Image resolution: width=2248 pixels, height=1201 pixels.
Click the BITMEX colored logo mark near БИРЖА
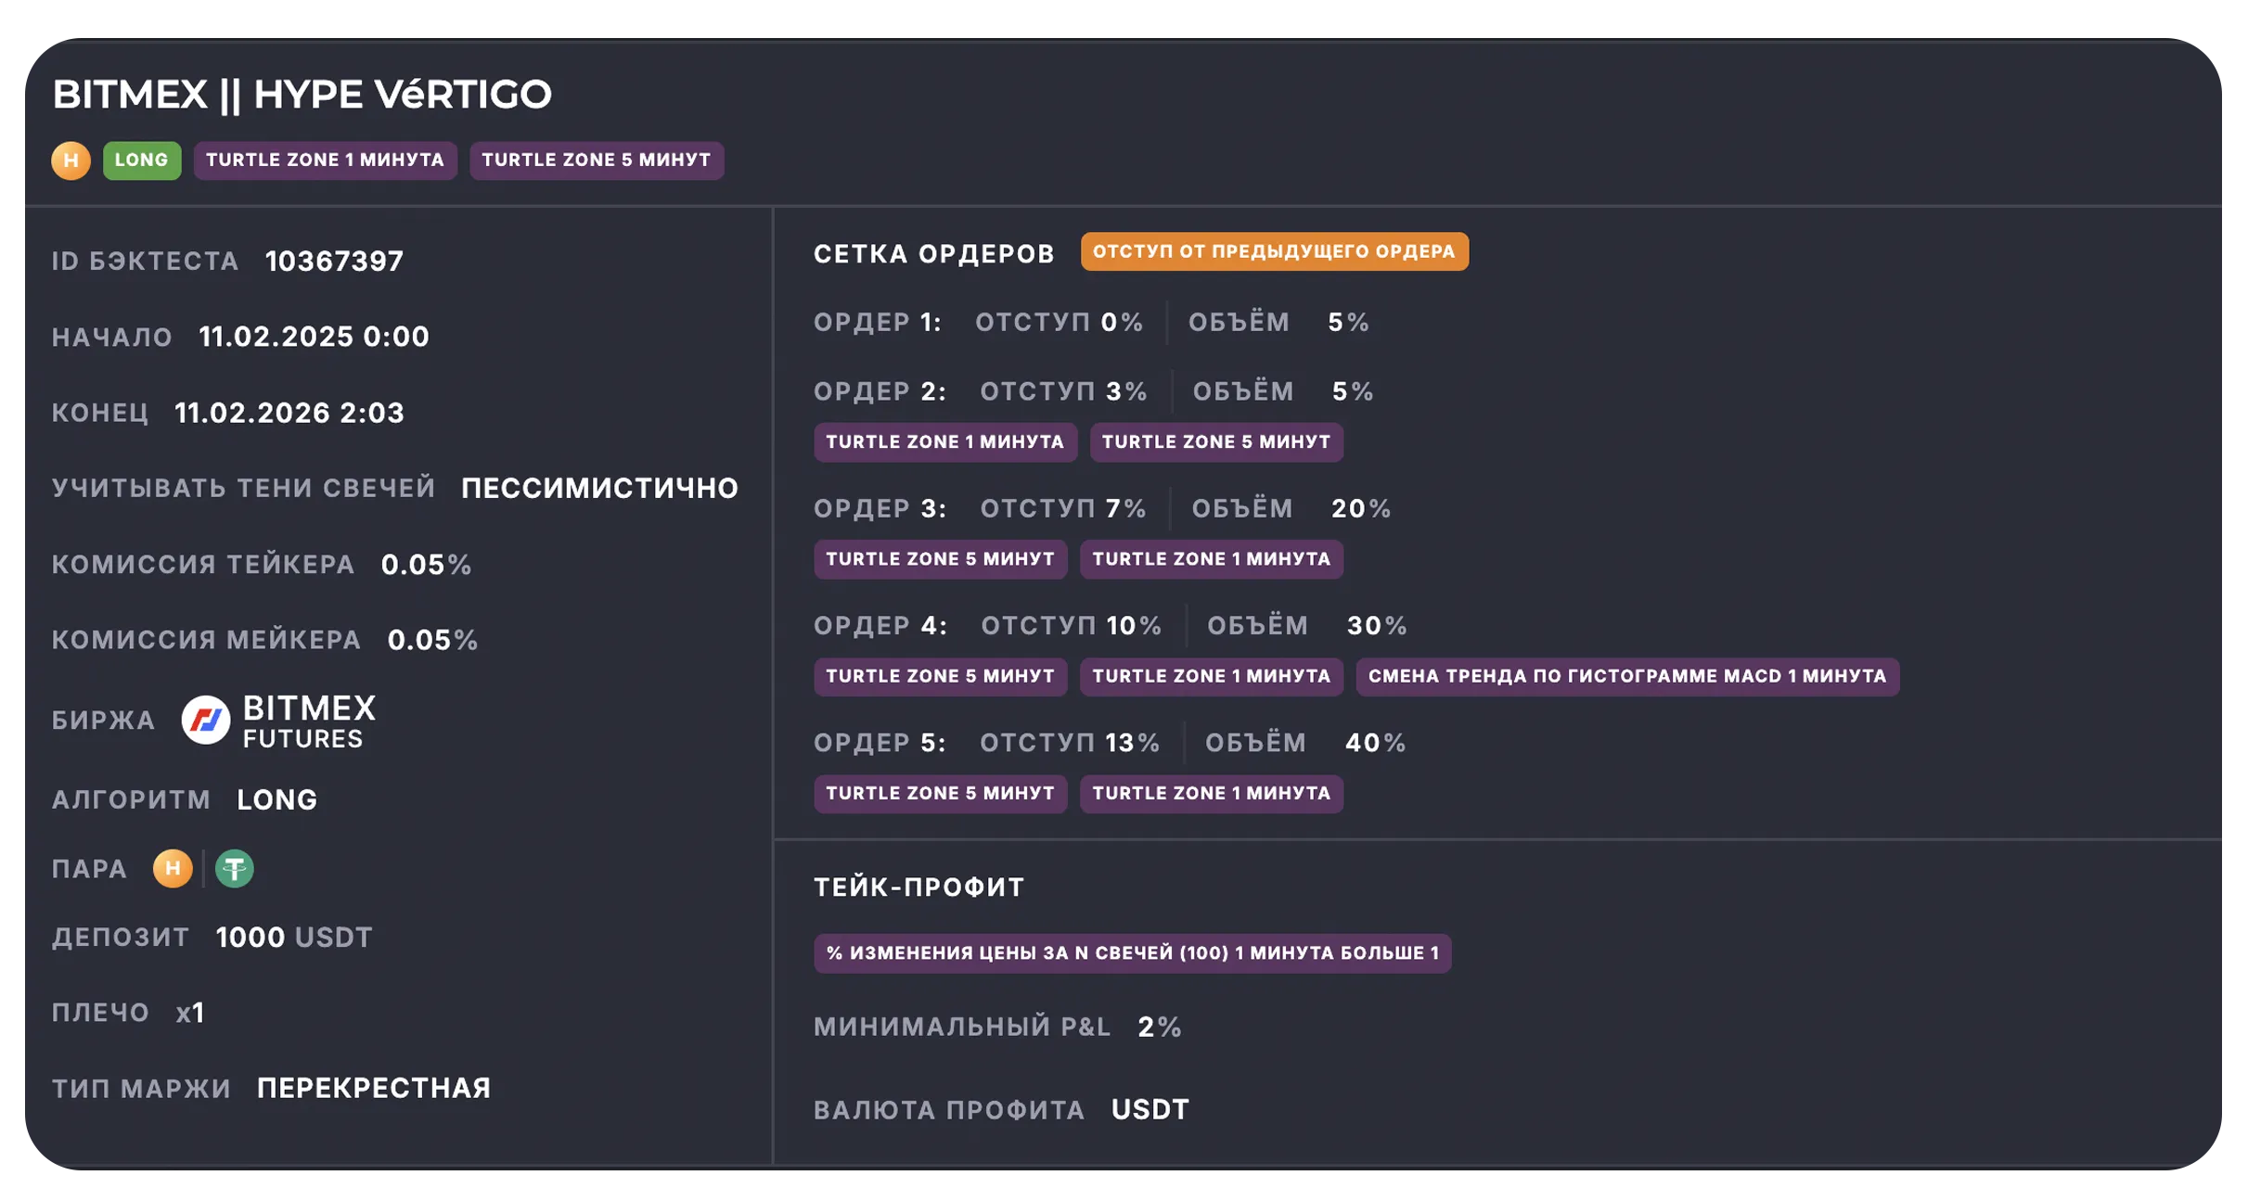coord(206,719)
